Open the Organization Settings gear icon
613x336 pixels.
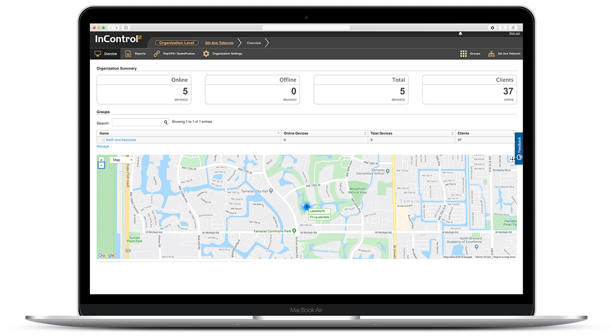pos(206,53)
